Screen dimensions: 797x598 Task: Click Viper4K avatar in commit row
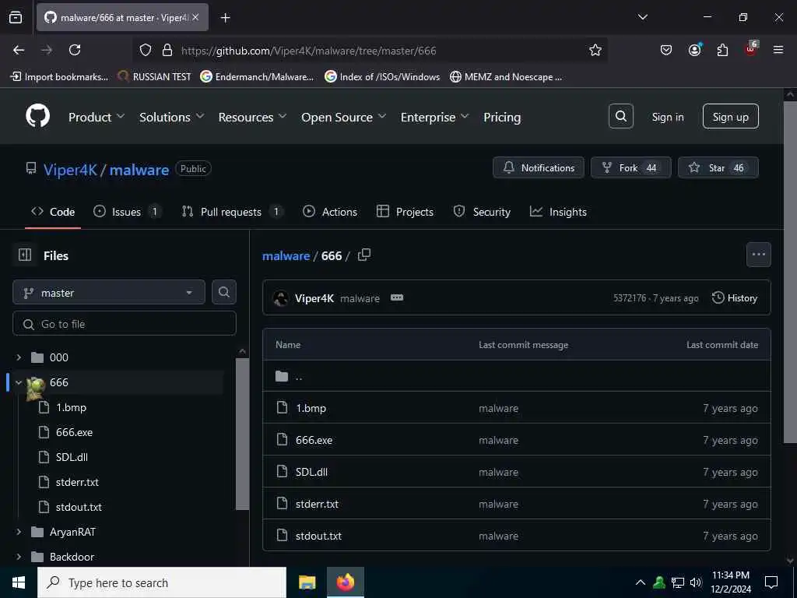click(280, 298)
